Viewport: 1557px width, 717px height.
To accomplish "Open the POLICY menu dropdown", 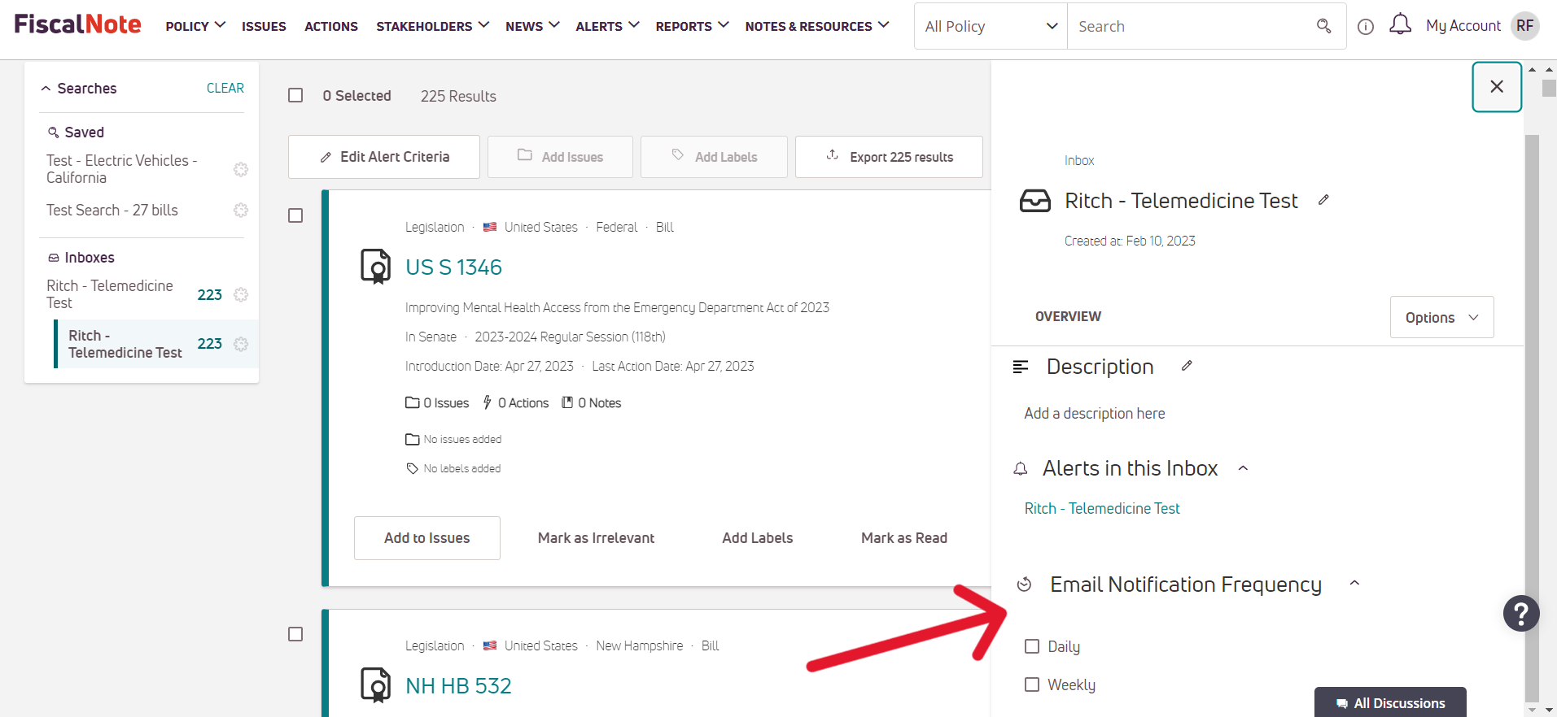I will [195, 26].
